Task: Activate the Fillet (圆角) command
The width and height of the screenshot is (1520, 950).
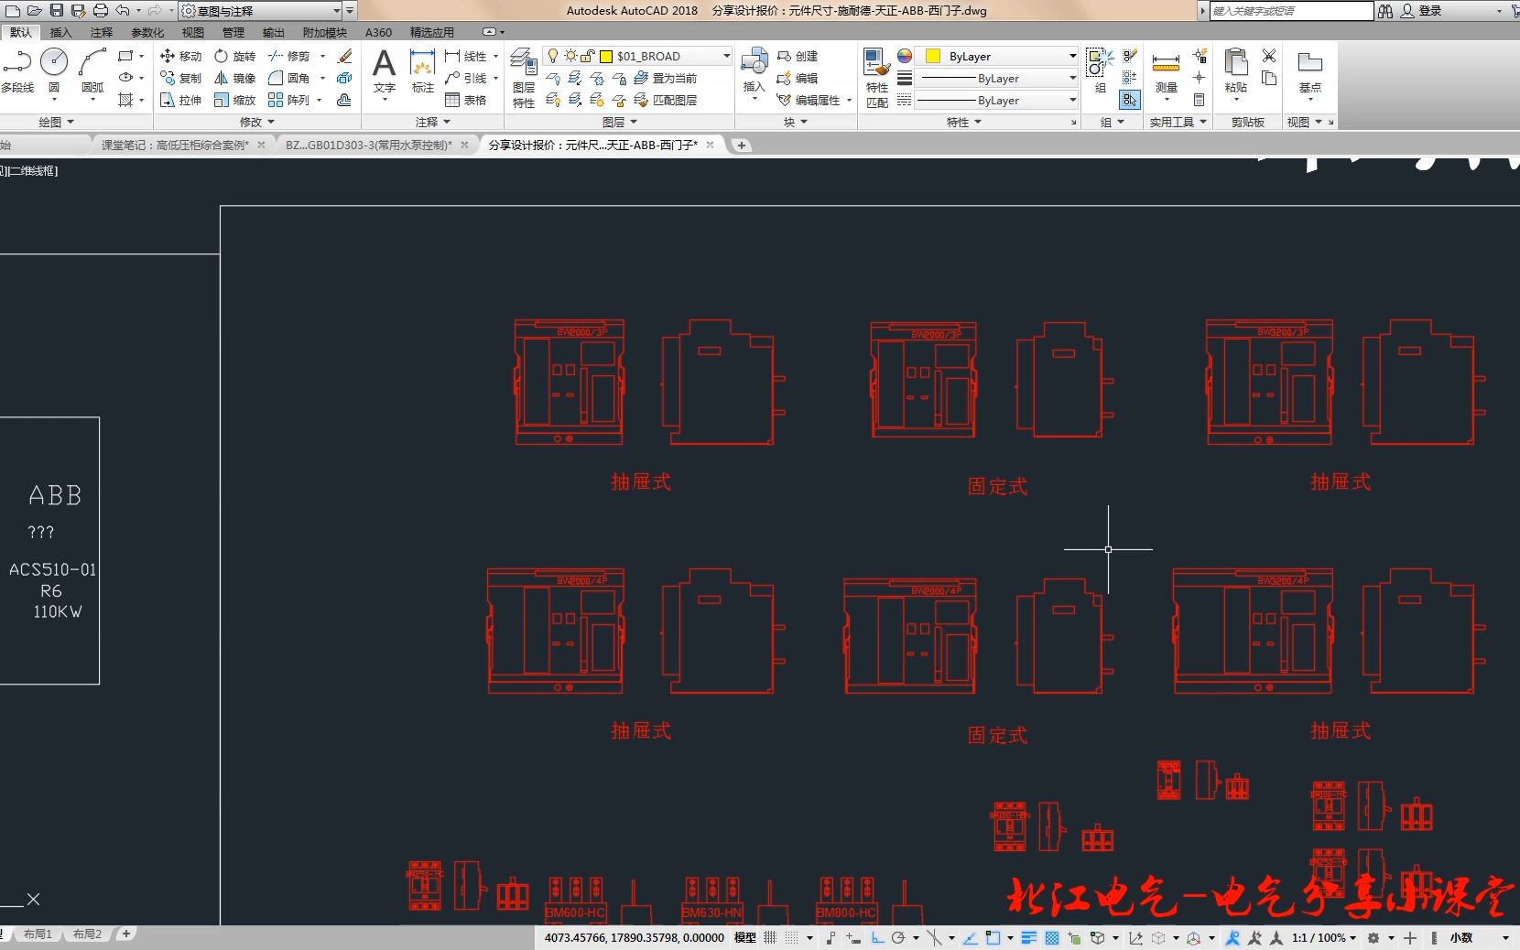Action: tap(288, 78)
